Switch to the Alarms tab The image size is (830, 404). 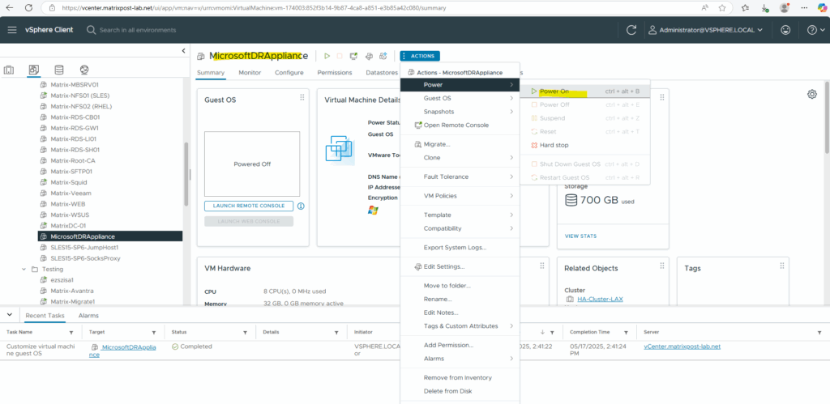[x=88, y=316]
